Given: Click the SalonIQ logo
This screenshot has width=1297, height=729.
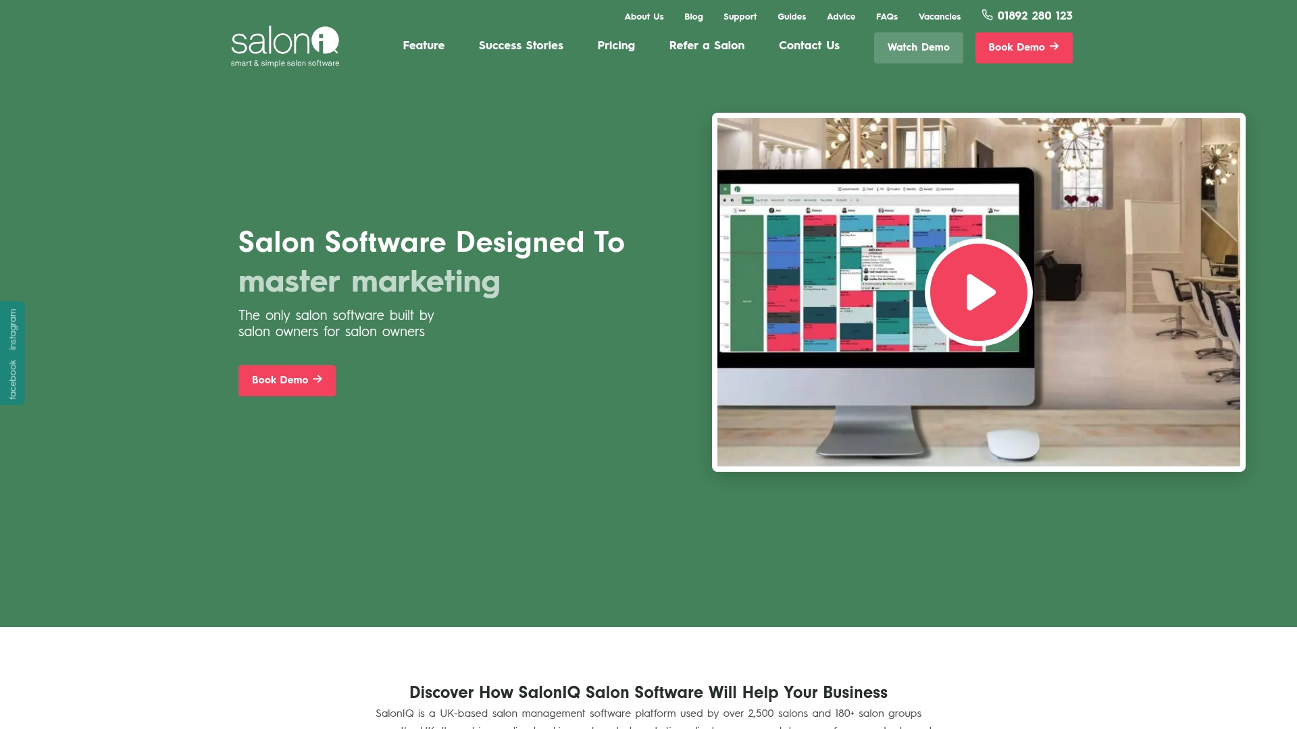Looking at the screenshot, I should click(285, 46).
